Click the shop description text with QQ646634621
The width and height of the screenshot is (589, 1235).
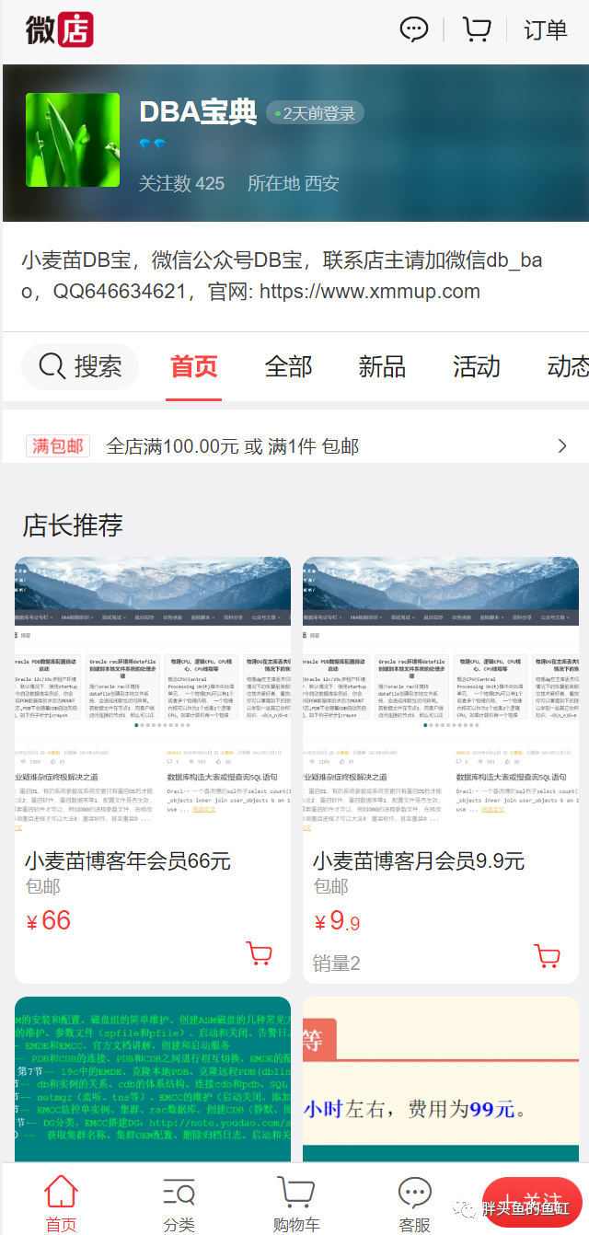[283, 276]
